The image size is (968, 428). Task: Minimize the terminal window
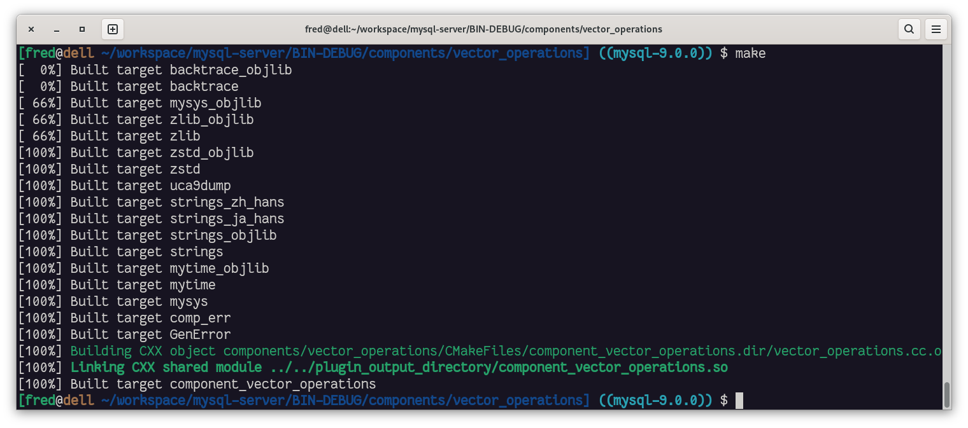tap(57, 29)
